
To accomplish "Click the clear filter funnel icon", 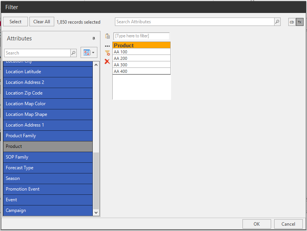I will point(107,53).
